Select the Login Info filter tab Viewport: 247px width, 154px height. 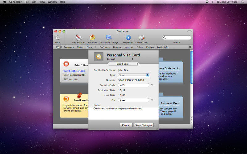163,47
